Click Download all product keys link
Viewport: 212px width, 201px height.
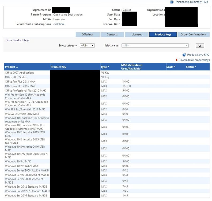point(194,60)
